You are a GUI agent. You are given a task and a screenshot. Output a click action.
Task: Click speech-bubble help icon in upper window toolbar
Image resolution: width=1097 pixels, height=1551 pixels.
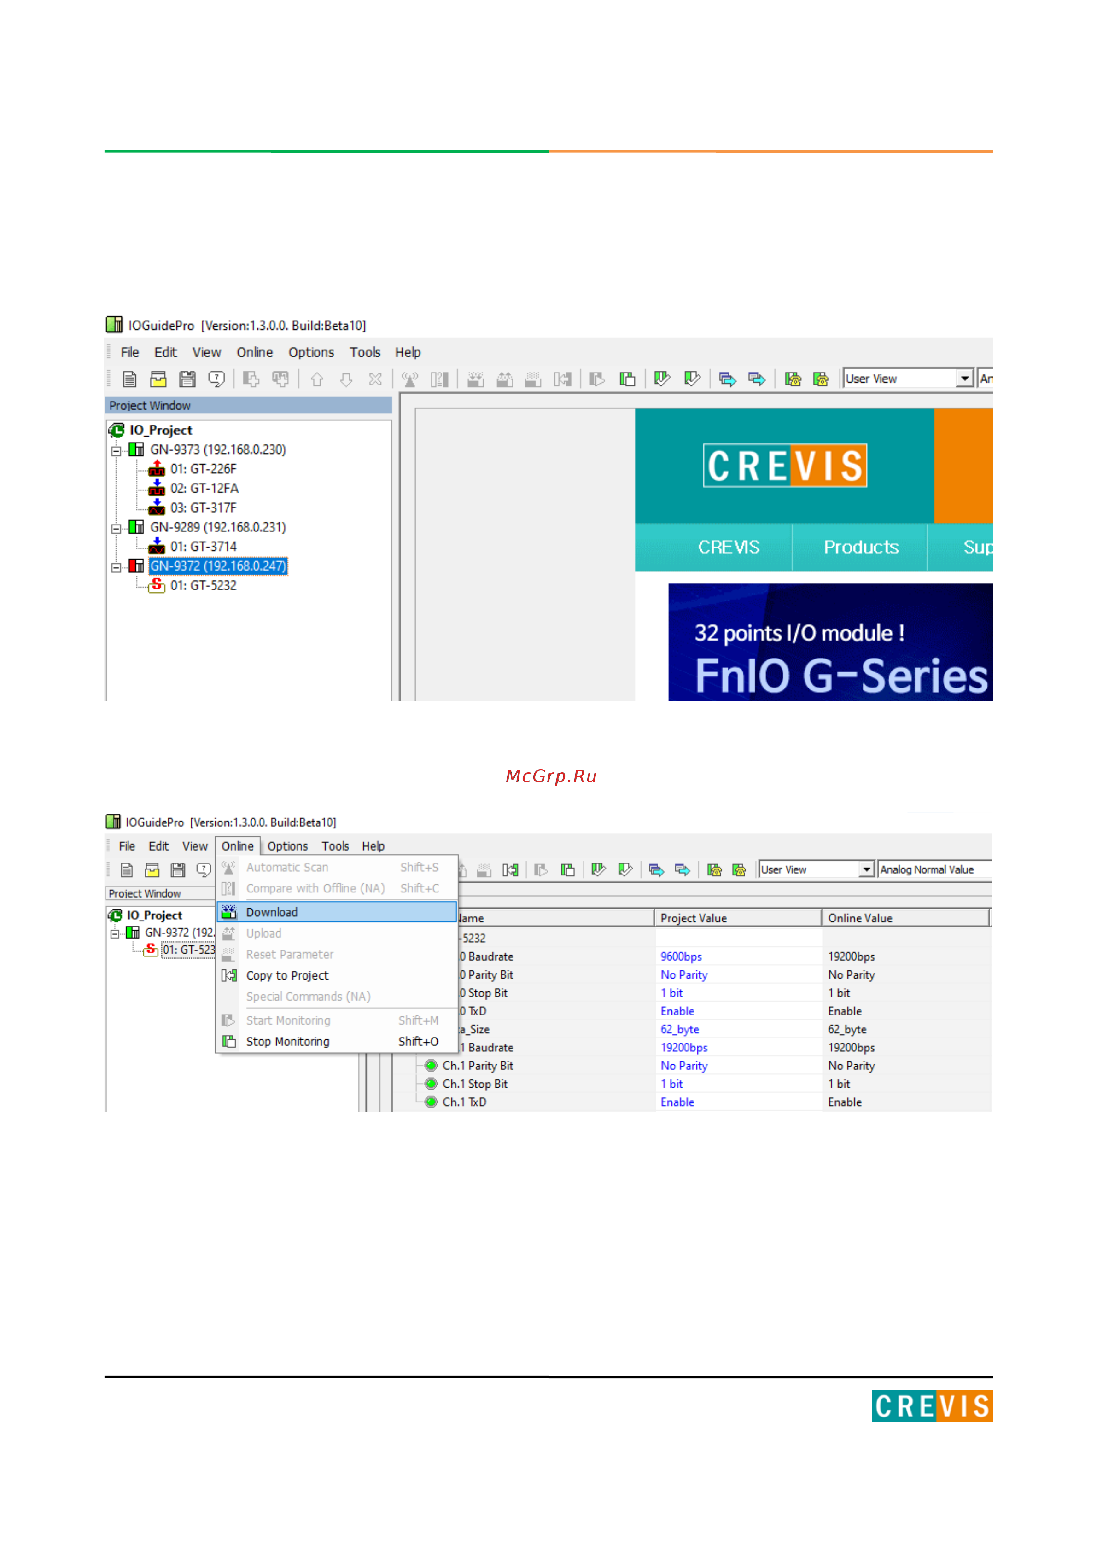(216, 379)
